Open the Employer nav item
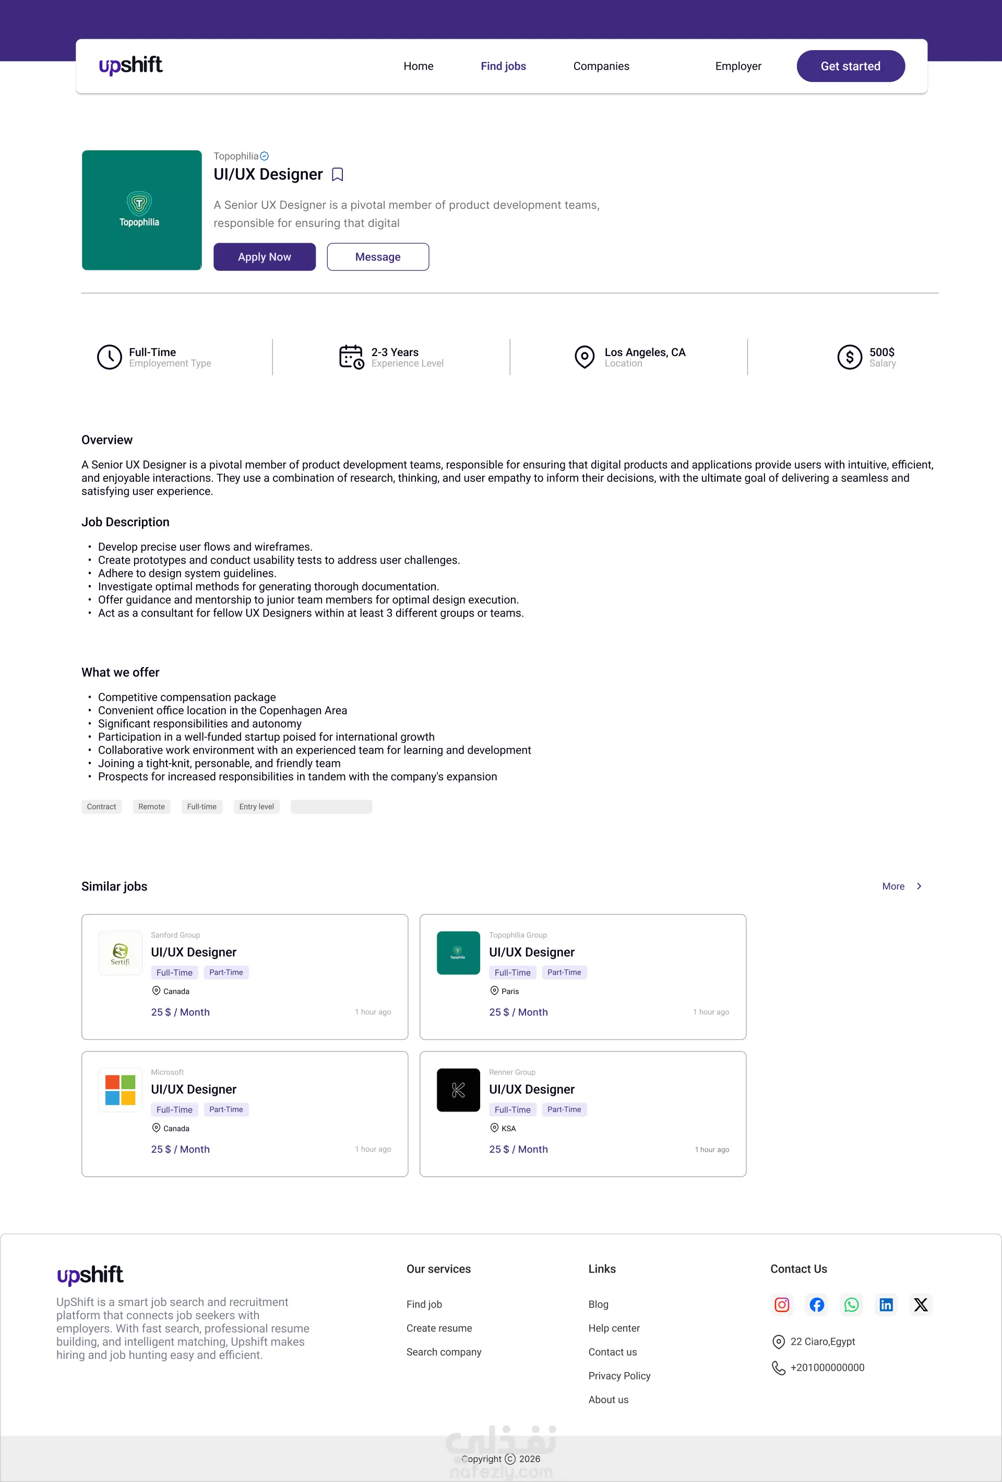The height and width of the screenshot is (1482, 1002). click(737, 66)
